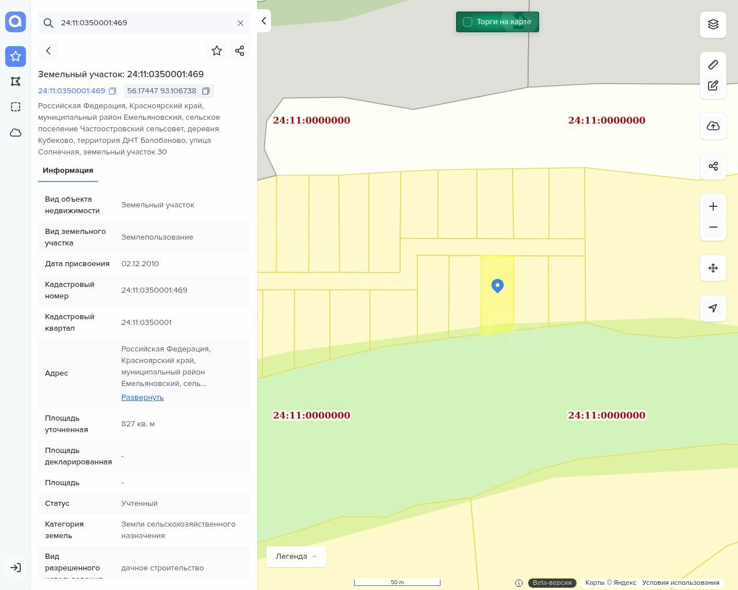Enable the Торги на карте checkbox
The height and width of the screenshot is (590, 738).
point(468,22)
